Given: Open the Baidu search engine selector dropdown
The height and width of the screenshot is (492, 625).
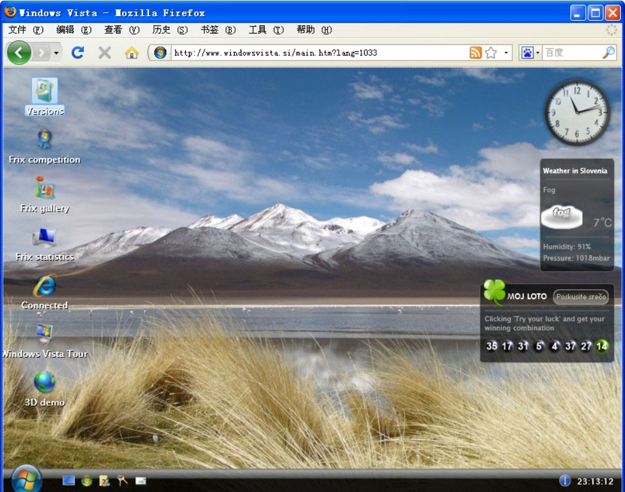Looking at the screenshot, I should [538, 52].
